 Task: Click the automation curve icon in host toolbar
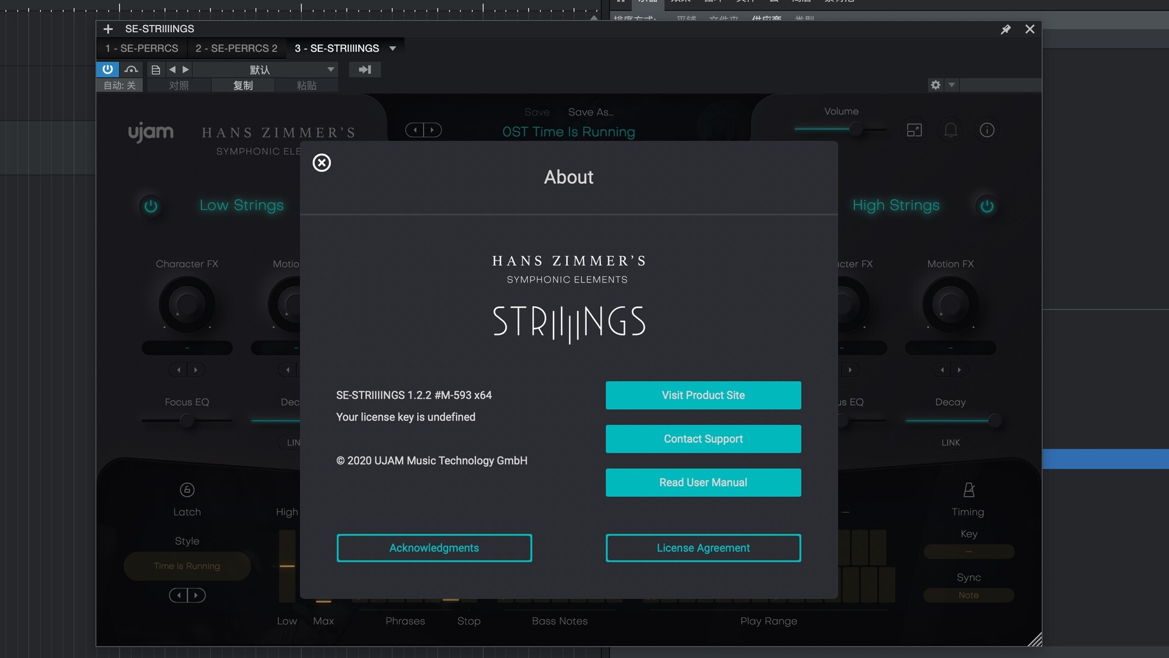pyautogui.click(x=131, y=69)
